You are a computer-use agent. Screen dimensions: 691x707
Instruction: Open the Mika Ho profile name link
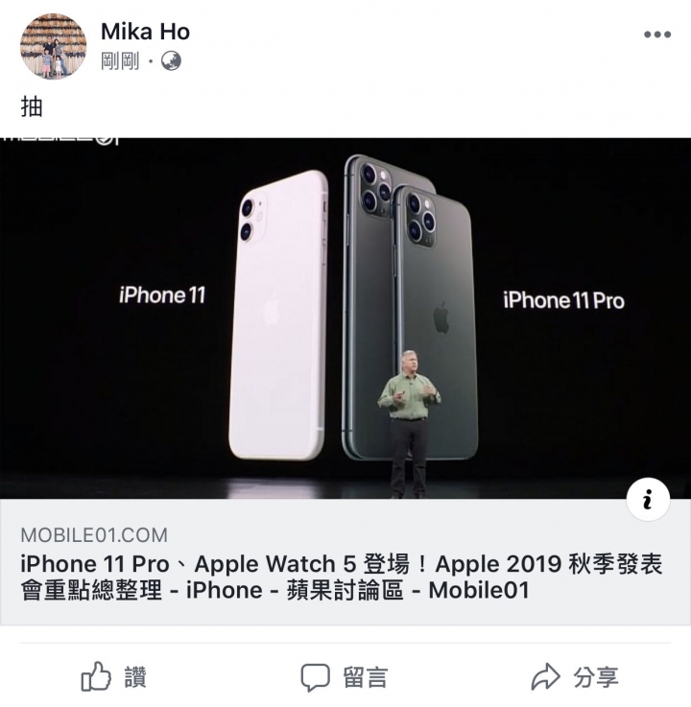pos(145,32)
